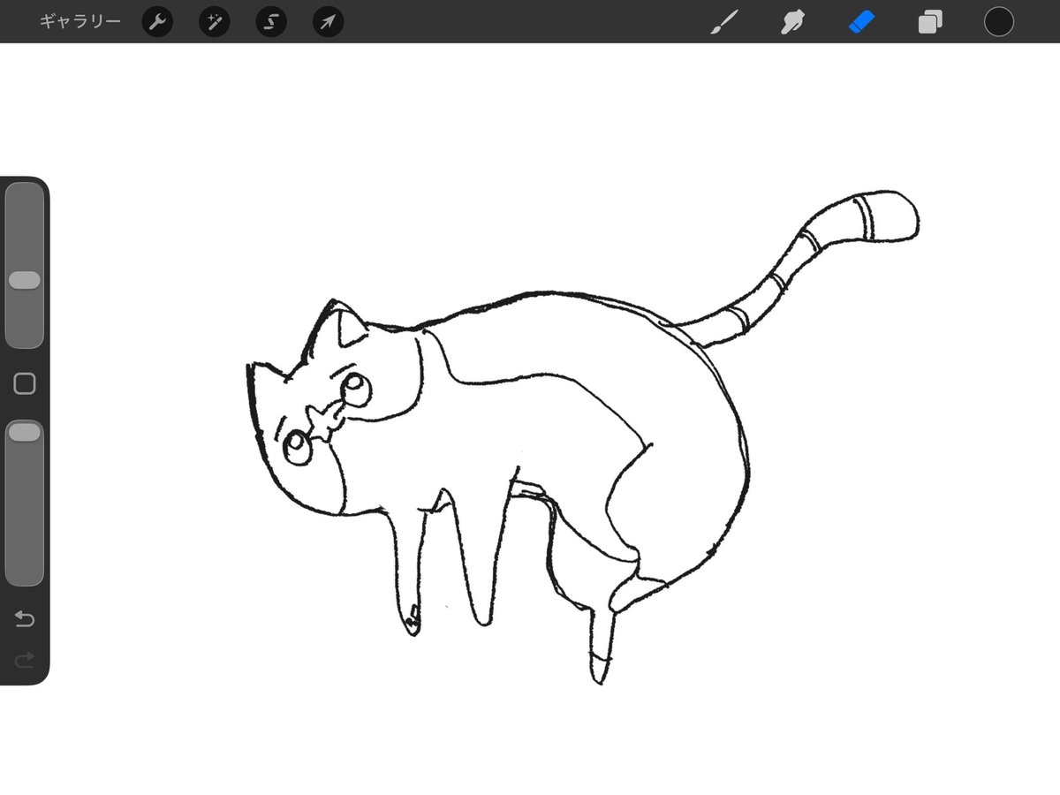Tap the square Modify button in sidebar
This screenshot has height=795, width=1060.
25,383
